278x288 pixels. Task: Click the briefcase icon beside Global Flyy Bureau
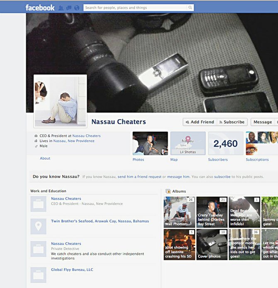tap(38, 275)
